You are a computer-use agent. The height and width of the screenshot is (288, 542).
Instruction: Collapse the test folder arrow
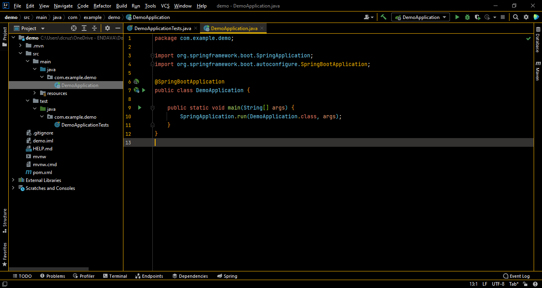click(27, 101)
